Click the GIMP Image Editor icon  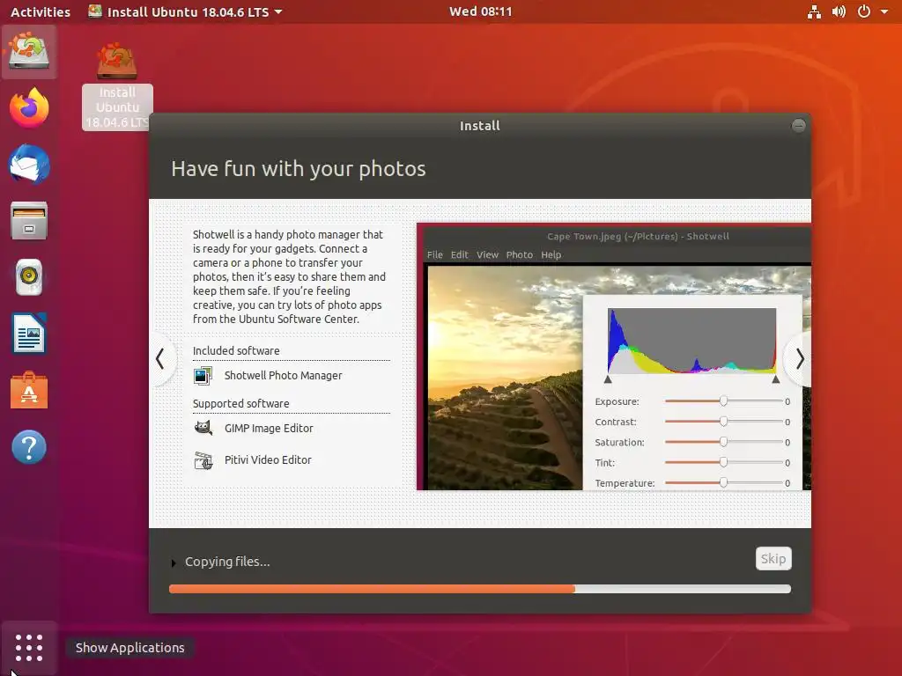(203, 429)
